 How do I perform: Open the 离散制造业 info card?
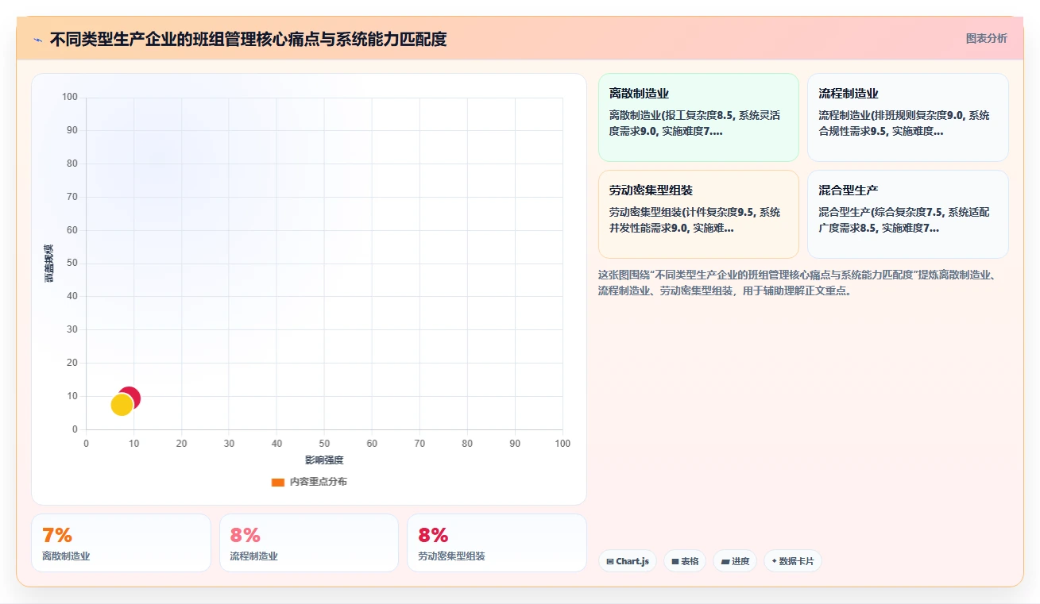point(698,117)
